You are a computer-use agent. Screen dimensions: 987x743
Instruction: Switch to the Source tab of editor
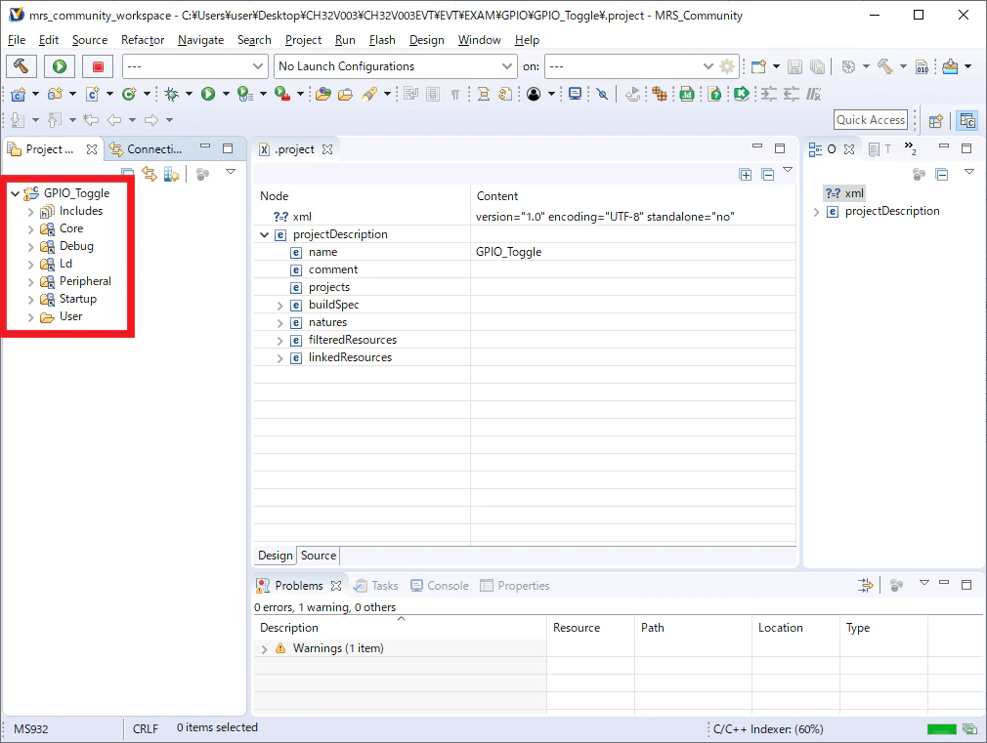(319, 556)
